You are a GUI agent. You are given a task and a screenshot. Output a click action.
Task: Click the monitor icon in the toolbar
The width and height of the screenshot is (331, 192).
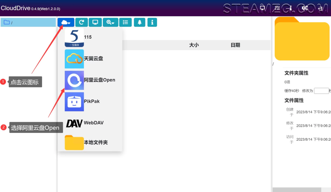pos(95,22)
